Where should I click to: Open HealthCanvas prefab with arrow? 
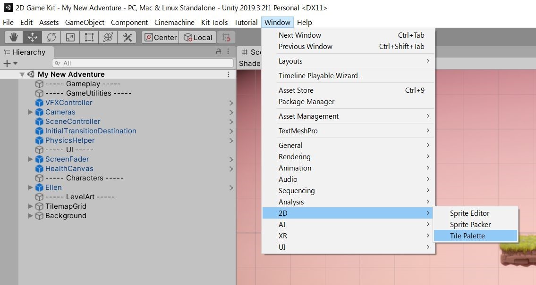pos(231,169)
